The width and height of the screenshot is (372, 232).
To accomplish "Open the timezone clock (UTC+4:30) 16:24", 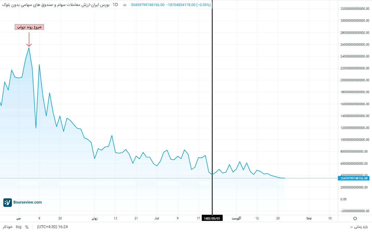I will coord(52,227).
